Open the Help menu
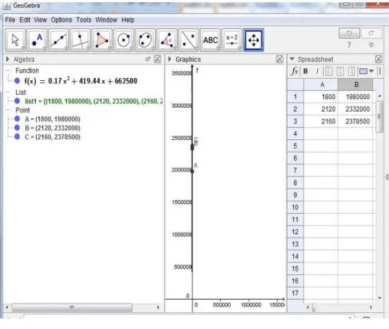The image size is (389, 329). pos(128,20)
